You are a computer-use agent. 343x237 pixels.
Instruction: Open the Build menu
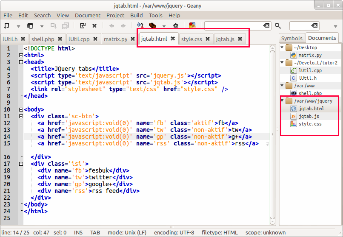pos(137,16)
